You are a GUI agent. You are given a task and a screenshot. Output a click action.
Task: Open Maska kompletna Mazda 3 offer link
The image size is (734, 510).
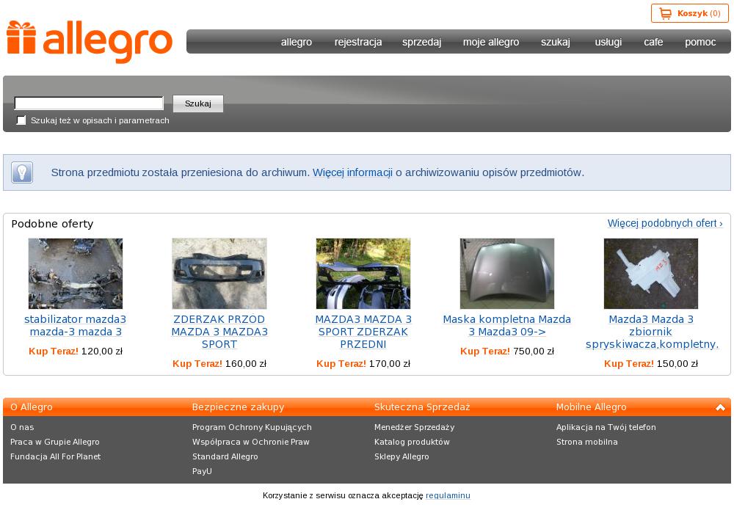click(x=507, y=325)
